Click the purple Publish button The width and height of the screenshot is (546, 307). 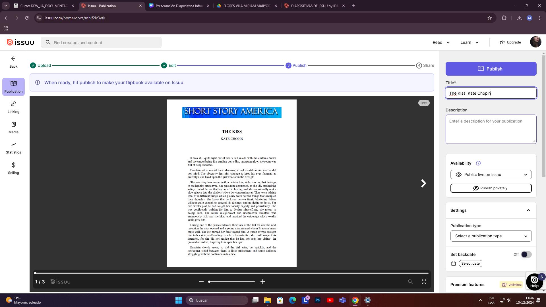tap(491, 69)
